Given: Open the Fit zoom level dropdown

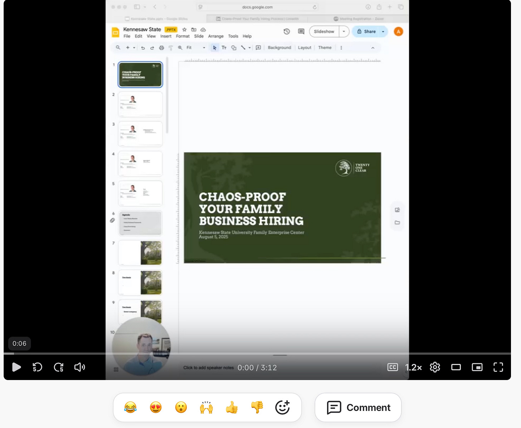Looking at the screenshot, I should [x=196, y=48].
